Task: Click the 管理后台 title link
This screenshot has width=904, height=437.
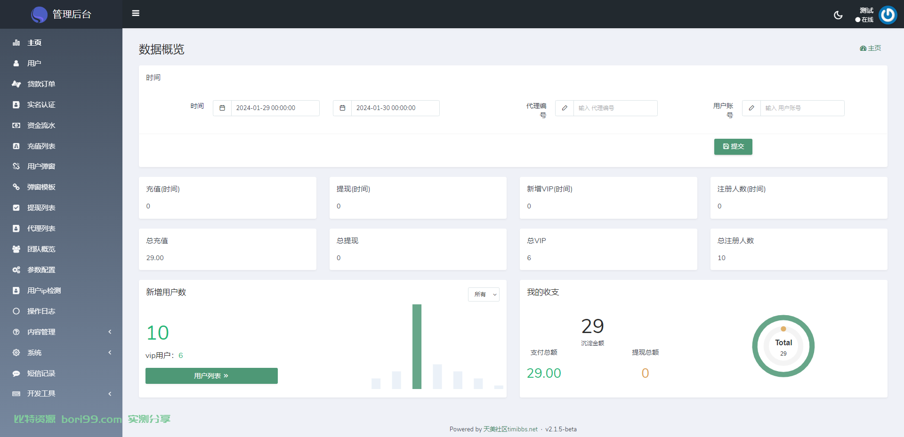Action: 72,15
